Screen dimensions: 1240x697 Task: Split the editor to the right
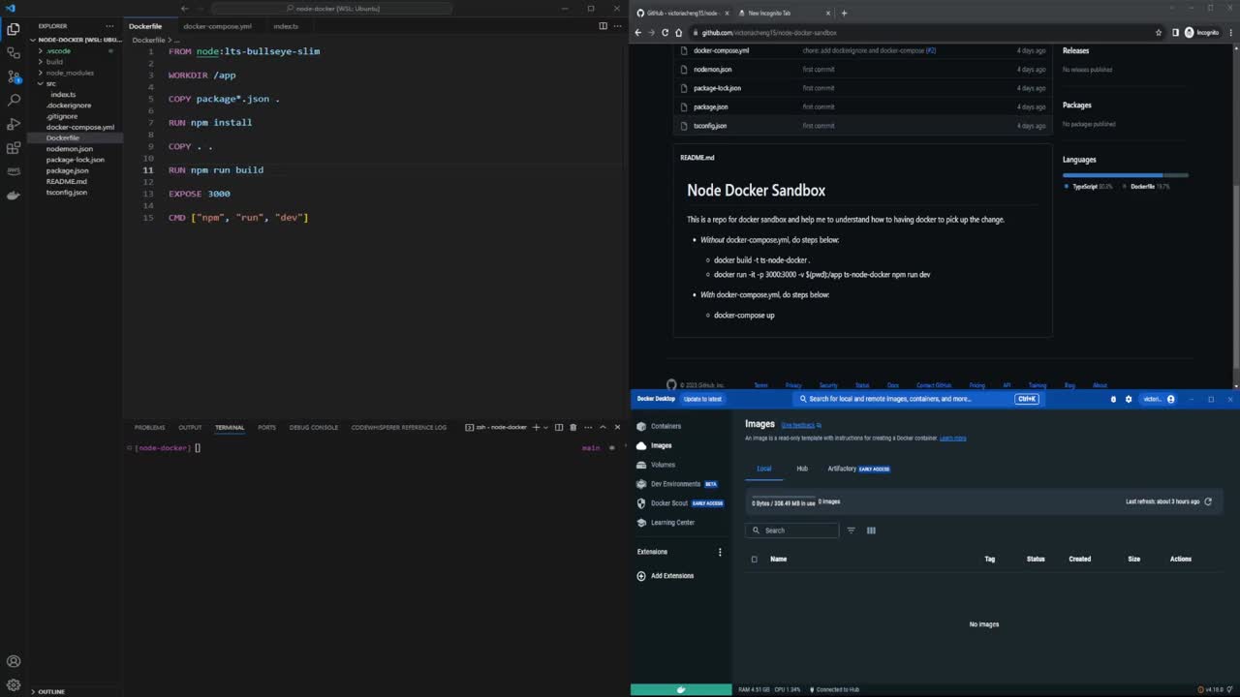pyautogui.click(x=603, y=26)
